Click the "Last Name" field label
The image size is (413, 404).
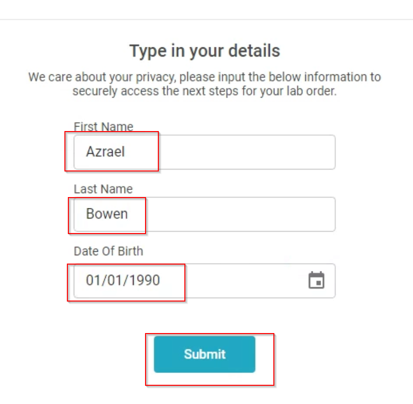coord(103,189)
